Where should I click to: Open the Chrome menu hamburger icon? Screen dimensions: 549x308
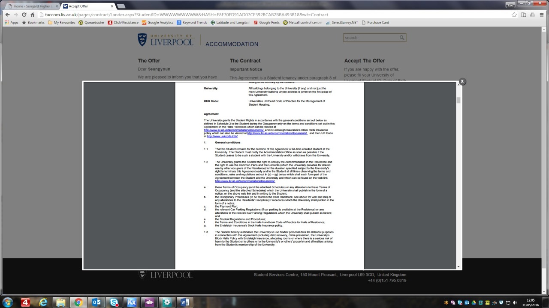[542, 15]
